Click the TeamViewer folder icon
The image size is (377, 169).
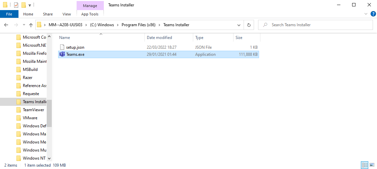[18, 110]
